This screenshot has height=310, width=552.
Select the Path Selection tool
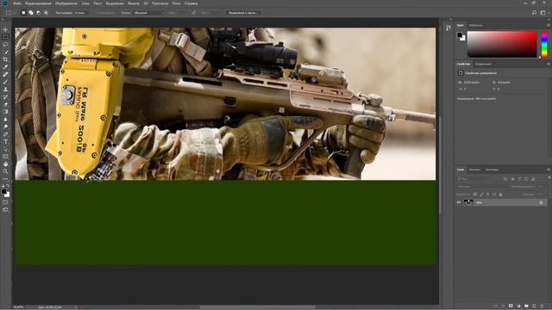click(x=5, y=149)
